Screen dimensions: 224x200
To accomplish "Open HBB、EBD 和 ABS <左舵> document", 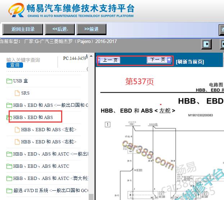I will coord(49,130).
